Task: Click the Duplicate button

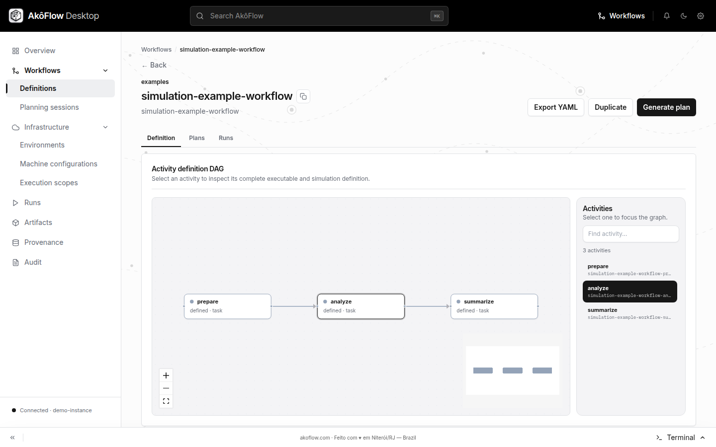Action: coord(611,107)
